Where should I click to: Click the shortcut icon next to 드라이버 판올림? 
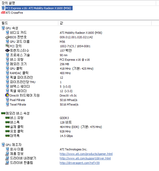[x=7, y=163]
